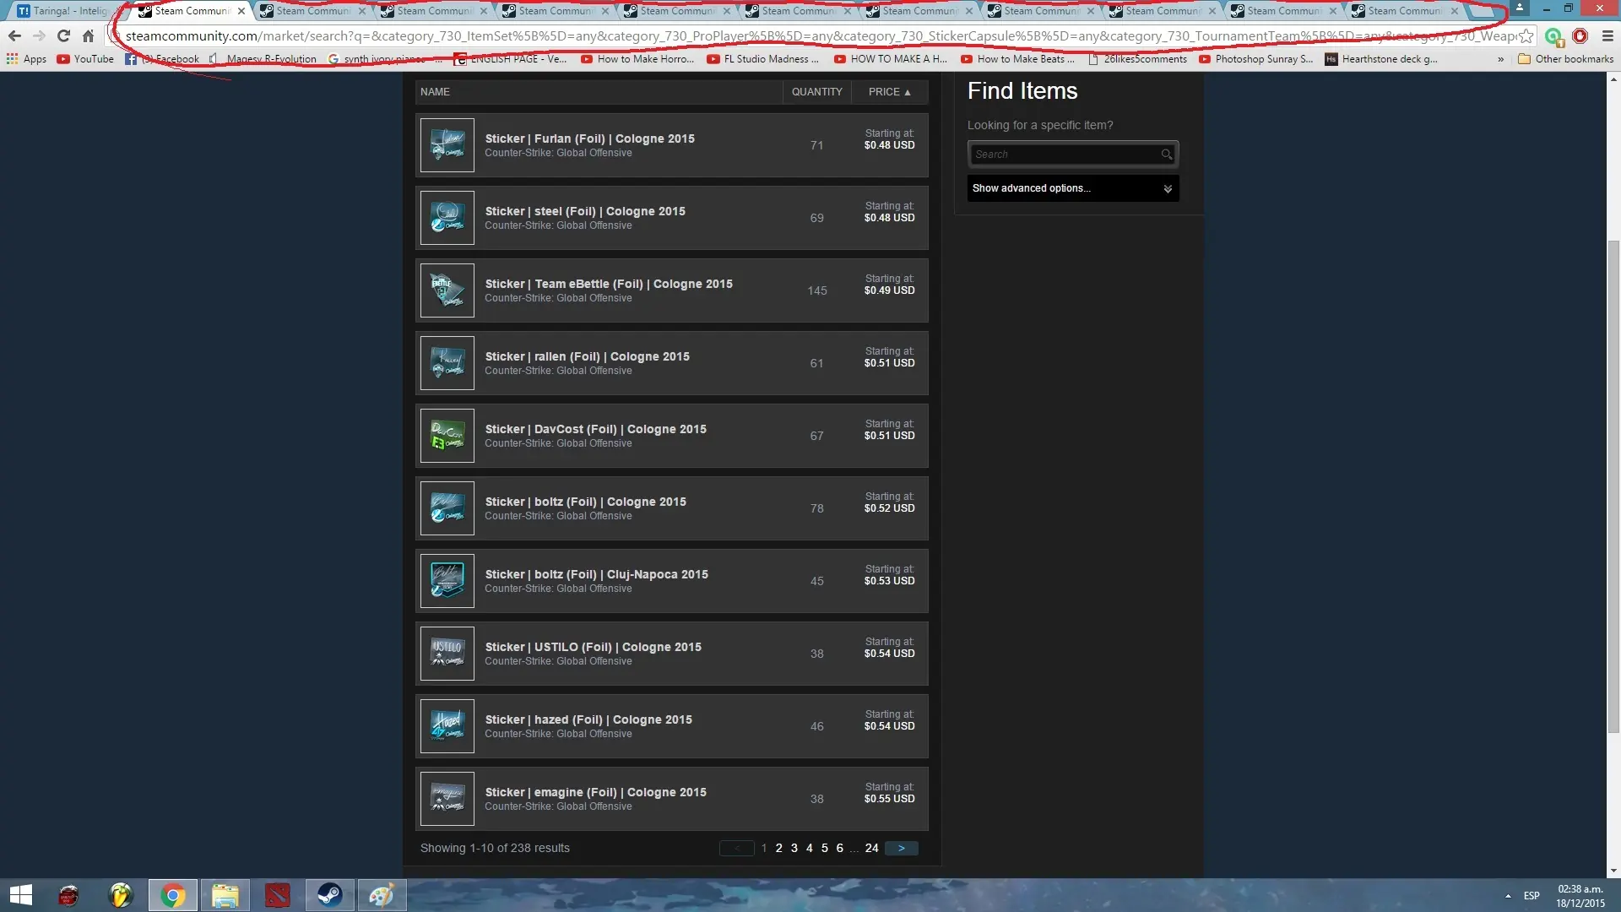Image resolution: width=1621 pixels, height=912 pixels.
Task: Go to results page 3
Action: (x=794, y=849)
